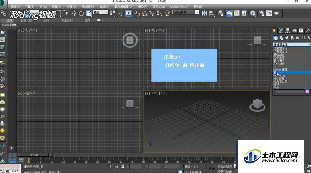
Task: Toggle the 3D Snaps button
Action: [x=137, y=13]
